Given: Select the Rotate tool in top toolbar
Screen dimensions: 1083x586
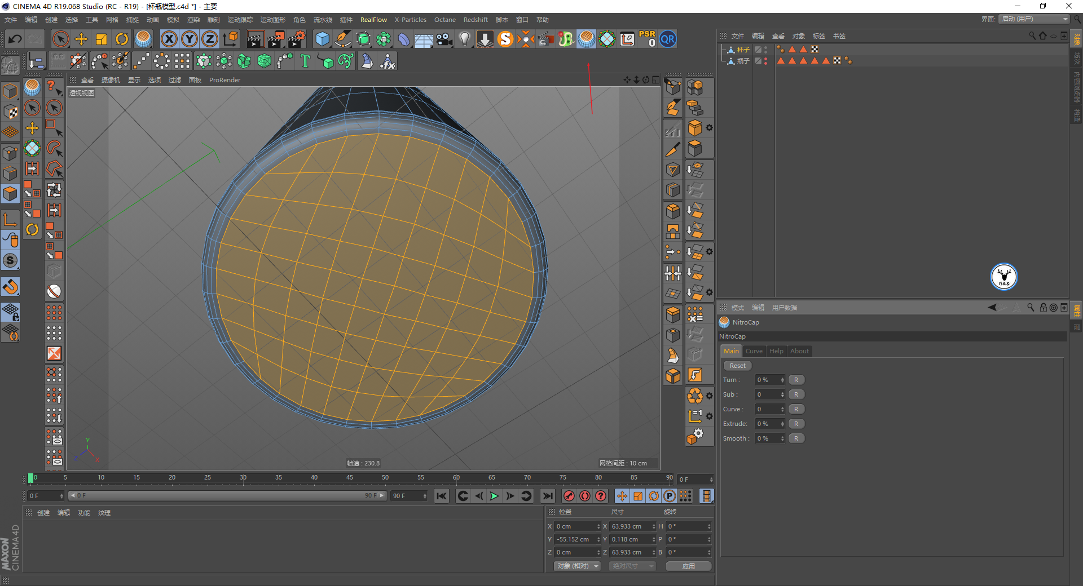Looking at the screenshot, I should click(x=122, y=39).
